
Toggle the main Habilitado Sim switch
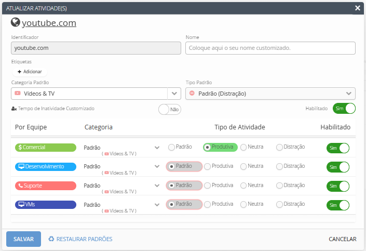(x=344, y=109)
